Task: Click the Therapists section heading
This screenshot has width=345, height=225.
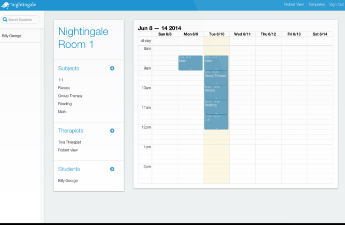Action: coord(71,131)
